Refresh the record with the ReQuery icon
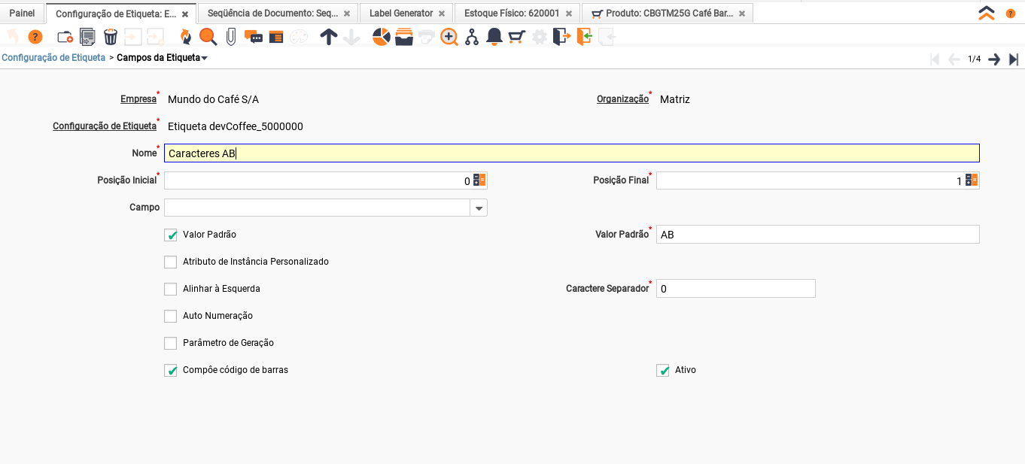 click(186, 37)
